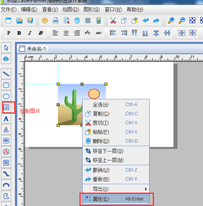Open the 帮助(H) menu
This screenshot has width=203, height=206.
135,9
